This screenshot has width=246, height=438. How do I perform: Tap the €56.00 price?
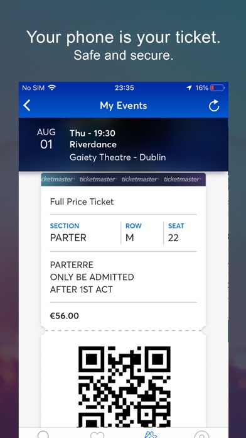(65, 316)
